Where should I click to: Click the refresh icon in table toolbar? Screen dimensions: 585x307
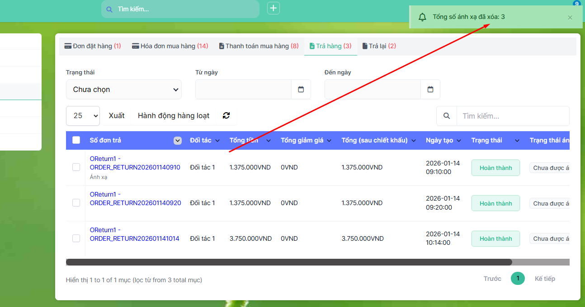[x=226, y=116]
